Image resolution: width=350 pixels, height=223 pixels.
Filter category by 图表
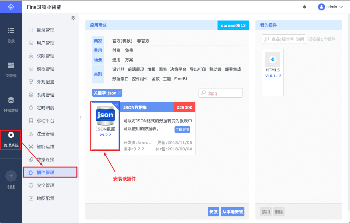click(x=163, y=69)
